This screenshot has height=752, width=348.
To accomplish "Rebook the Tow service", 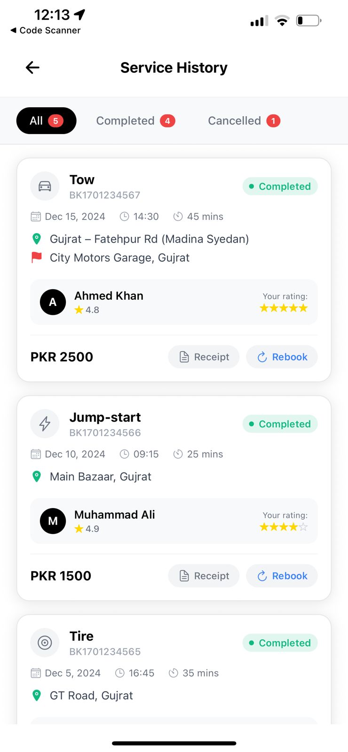I will click(282, 357).
